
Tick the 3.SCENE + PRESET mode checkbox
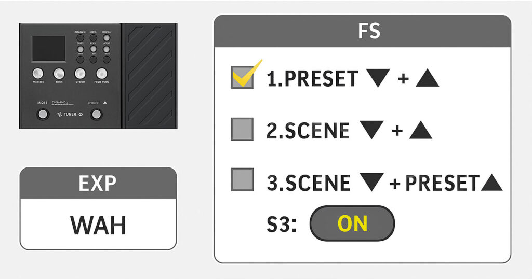click(242, 180)
